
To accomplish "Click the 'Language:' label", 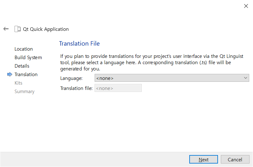I will coord(71,78).
